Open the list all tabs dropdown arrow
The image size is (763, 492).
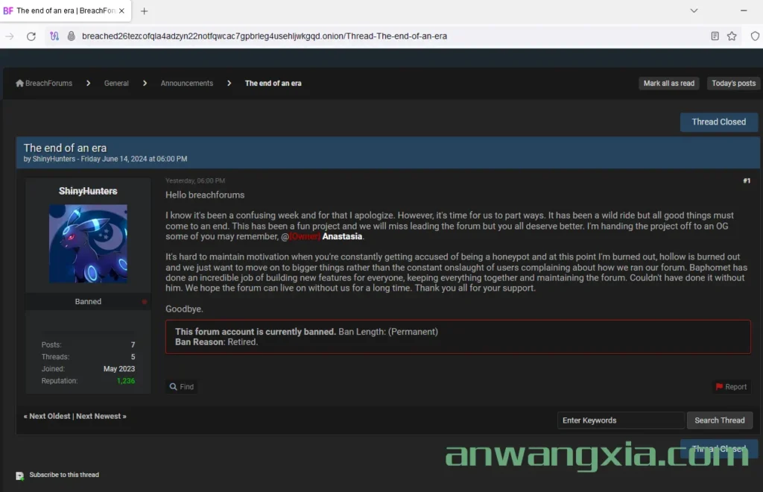click(694, 10)
